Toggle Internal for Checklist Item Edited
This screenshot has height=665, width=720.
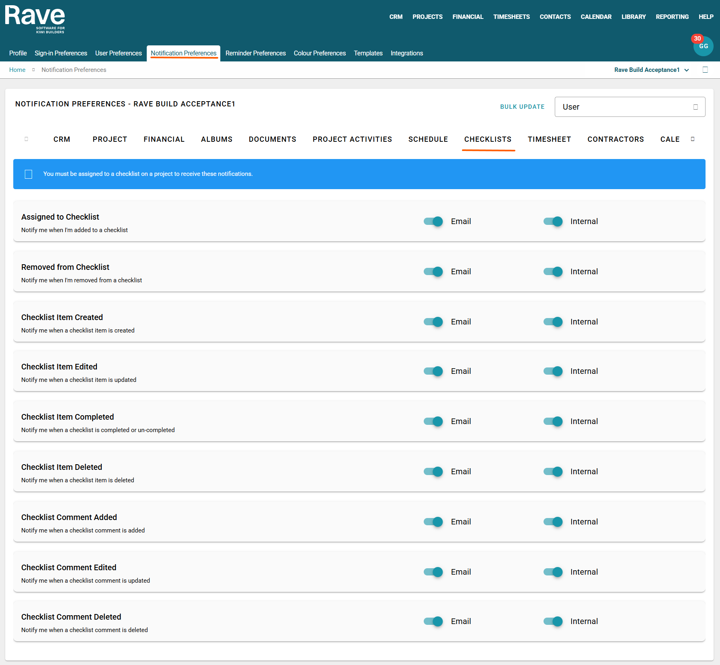pyautogui.click(x=553, y=371)
